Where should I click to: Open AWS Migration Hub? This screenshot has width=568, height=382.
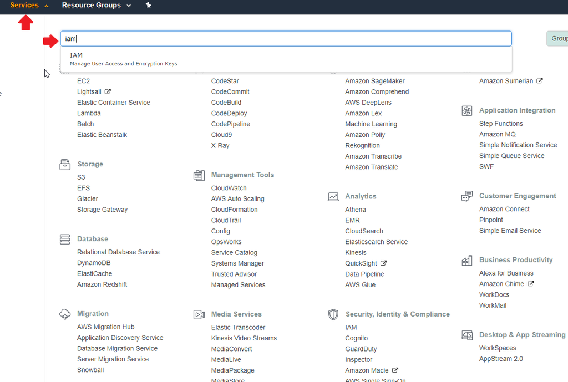[105, 327]
